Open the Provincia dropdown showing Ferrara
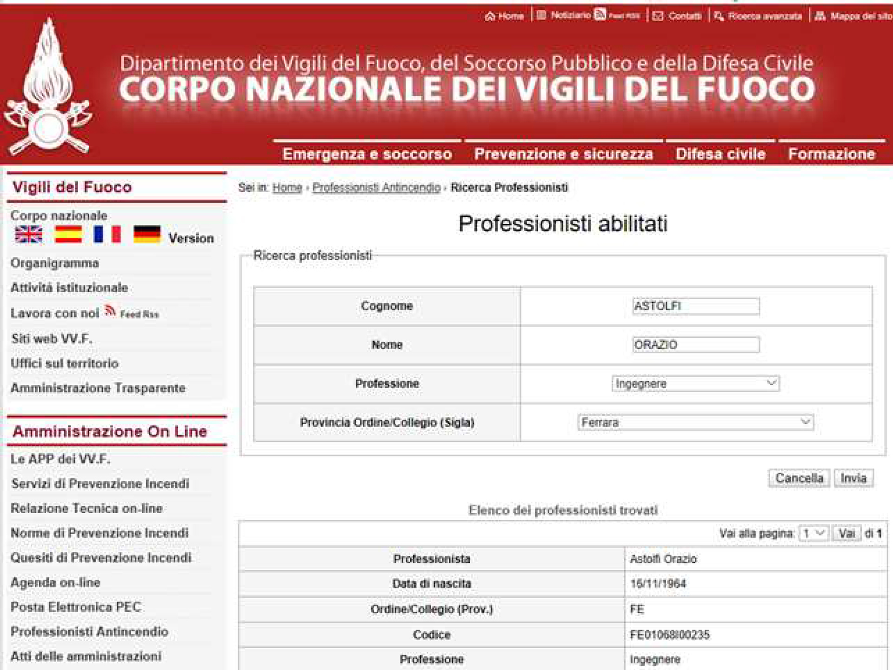 point(695,422)
